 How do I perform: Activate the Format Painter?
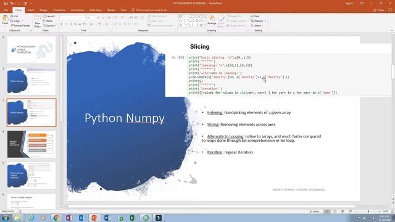20,26
